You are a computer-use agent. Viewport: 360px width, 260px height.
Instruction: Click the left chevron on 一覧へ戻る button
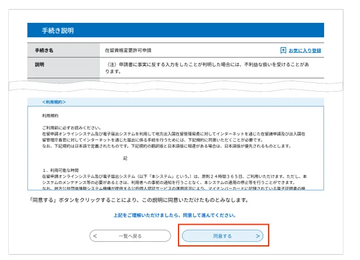[x=95, y=236]
